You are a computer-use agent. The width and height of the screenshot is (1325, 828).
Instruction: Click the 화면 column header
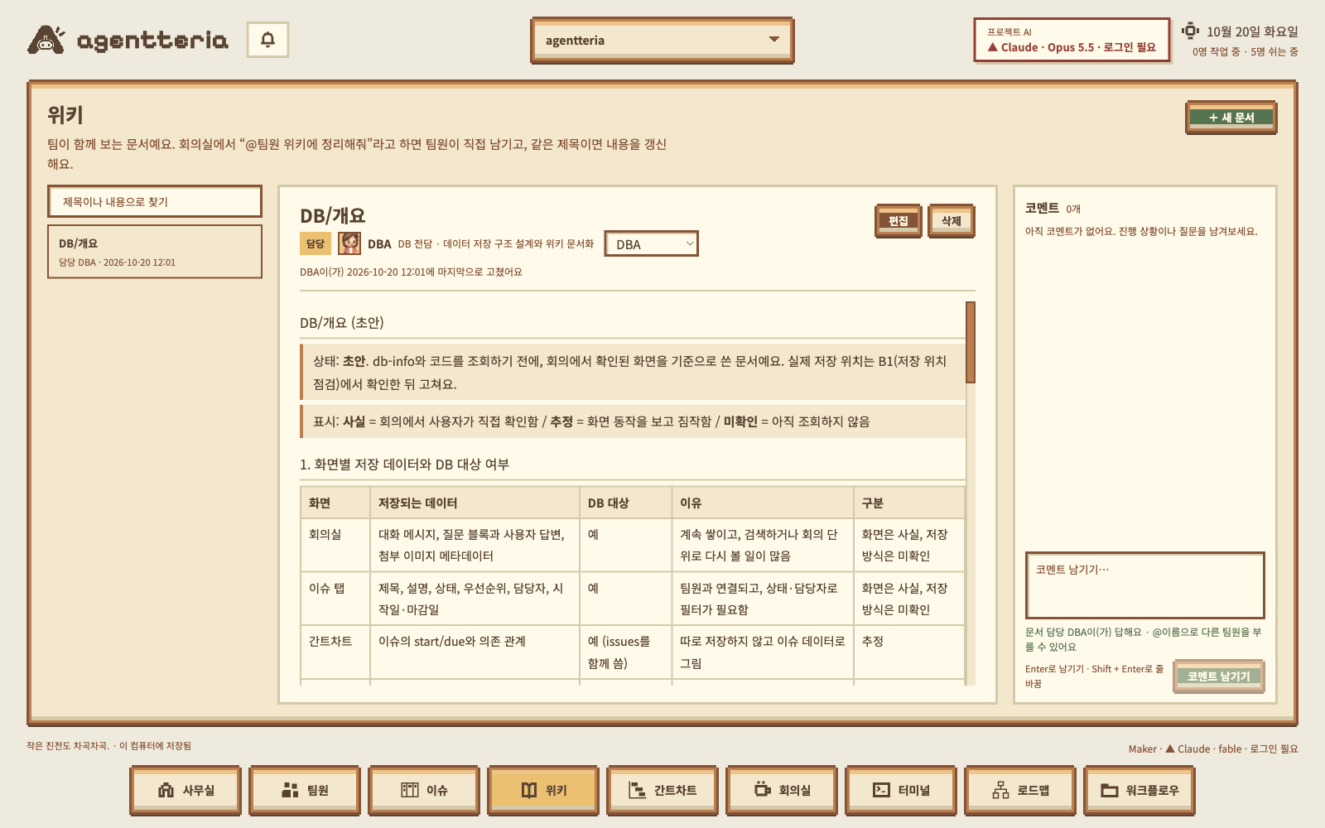[x=335, y=503]
